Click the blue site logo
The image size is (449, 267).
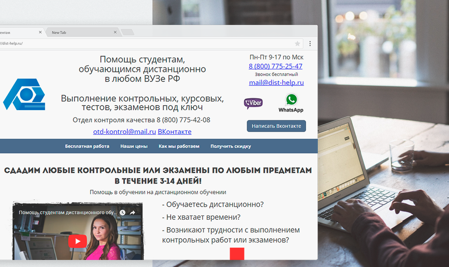(24, 94)
